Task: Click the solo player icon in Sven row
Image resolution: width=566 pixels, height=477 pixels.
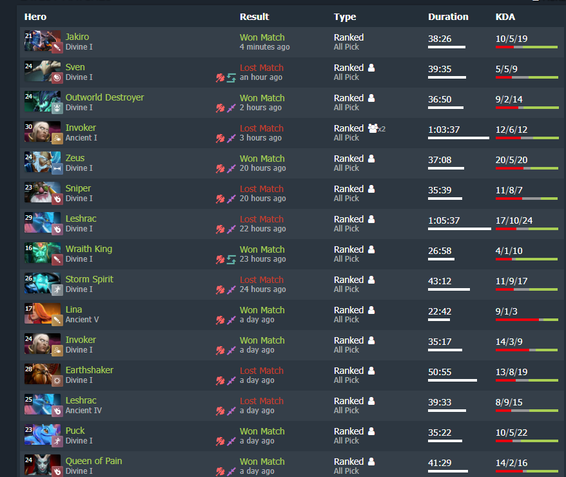Action: [371, 68]
